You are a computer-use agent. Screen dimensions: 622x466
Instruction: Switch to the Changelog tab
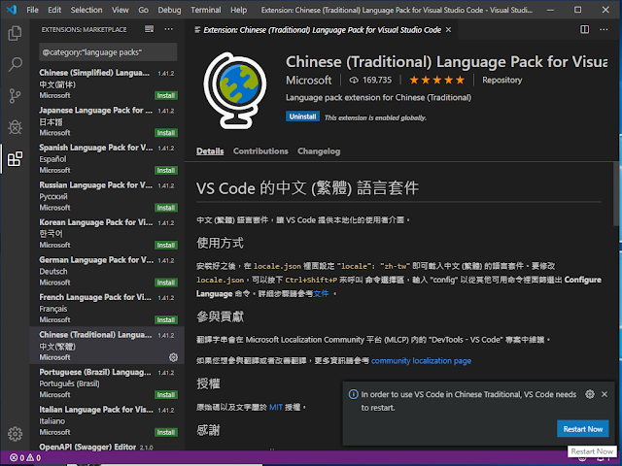319,151
